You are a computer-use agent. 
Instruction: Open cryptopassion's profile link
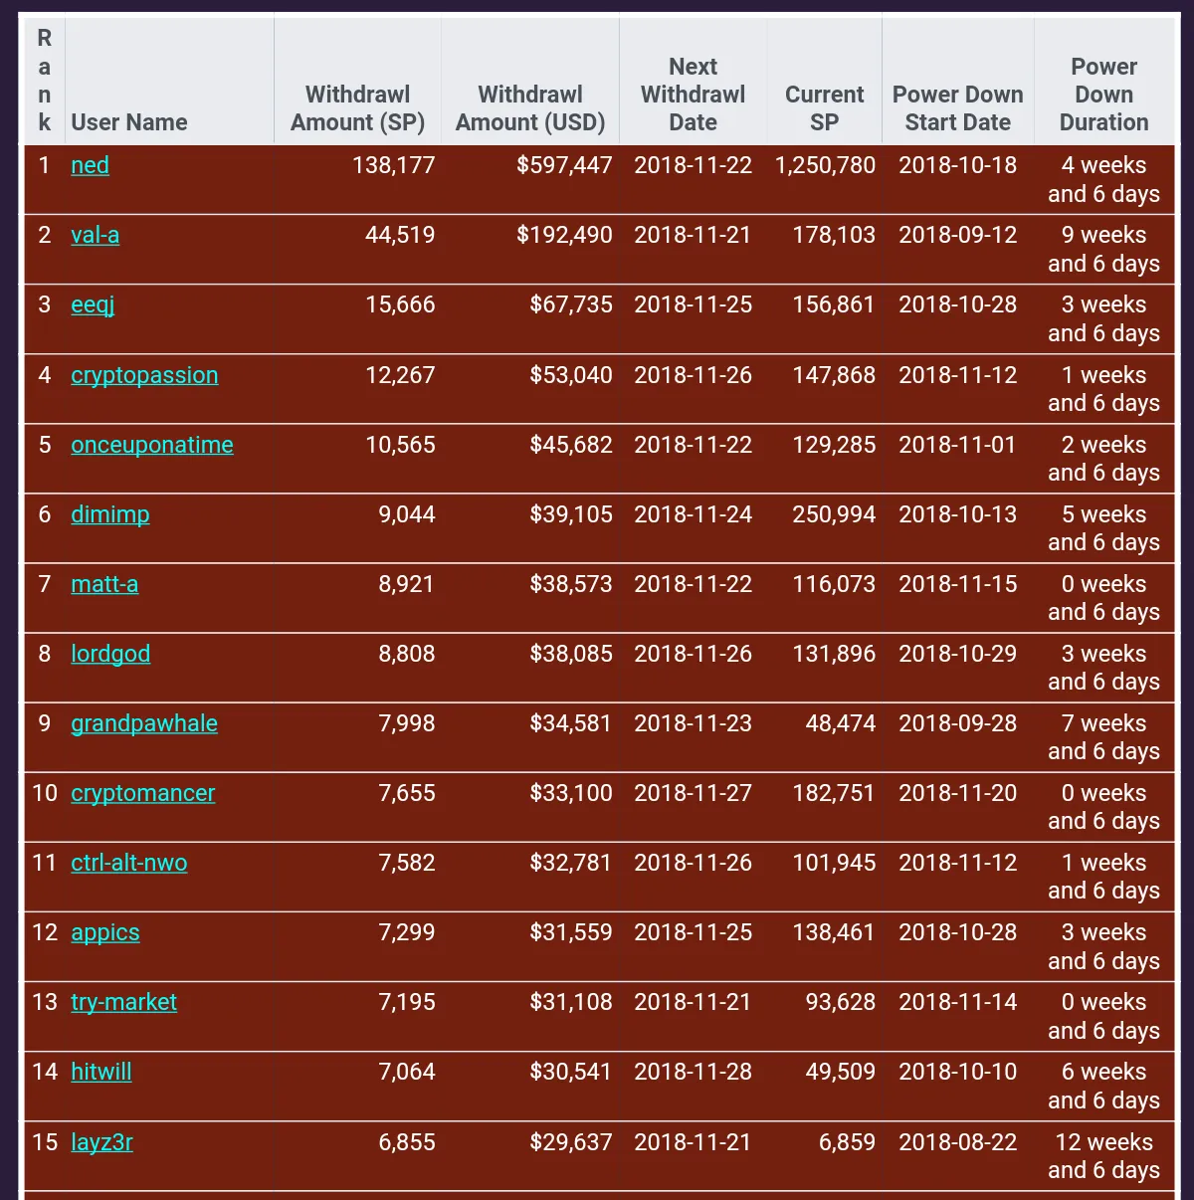pos(144,376)
